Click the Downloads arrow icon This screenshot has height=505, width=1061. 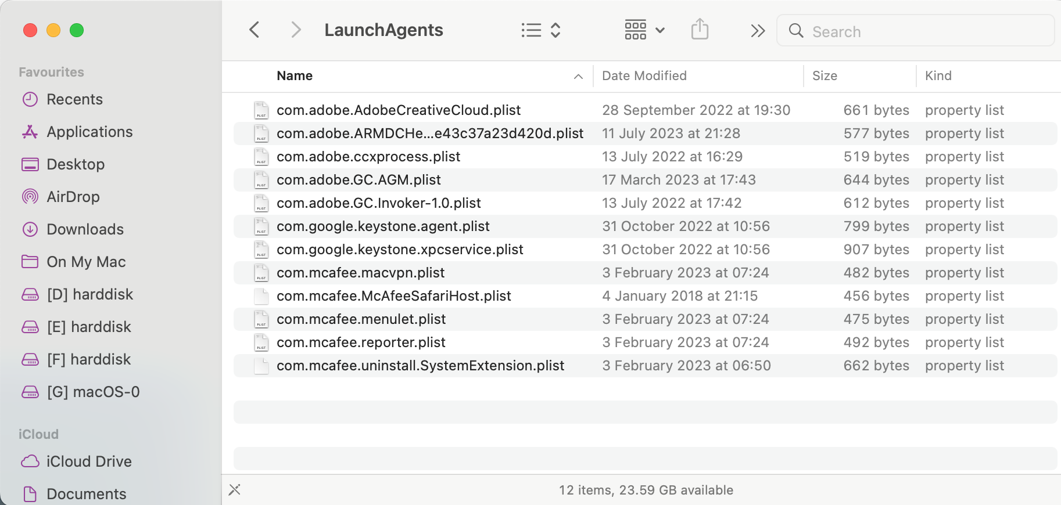pyautogui.click(x=30, y=229)
